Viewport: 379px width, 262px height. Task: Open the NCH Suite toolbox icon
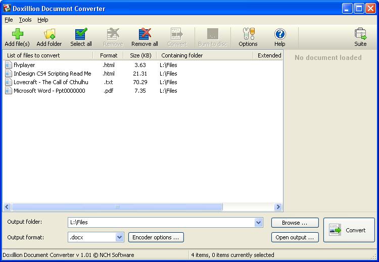pos(360,34)
